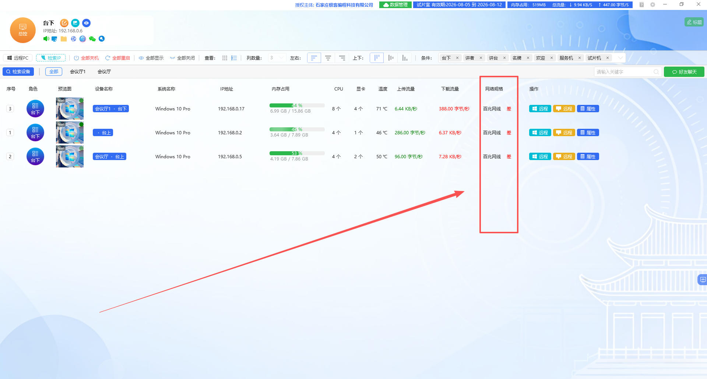707x379 pixels.
Task: Click the 台下 role icon for 192.168.0.17
Action: [35, 109]
